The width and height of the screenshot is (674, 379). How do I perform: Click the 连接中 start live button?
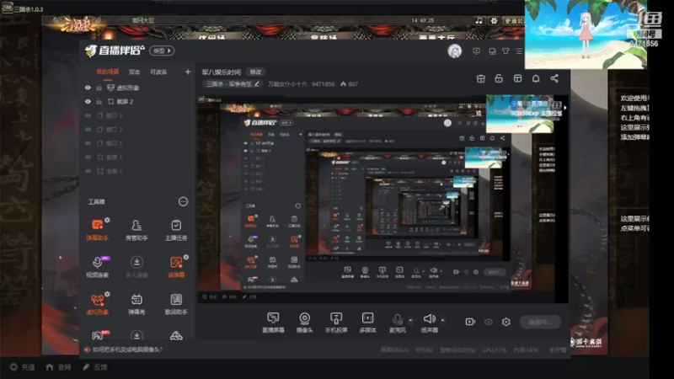[540, 322]
